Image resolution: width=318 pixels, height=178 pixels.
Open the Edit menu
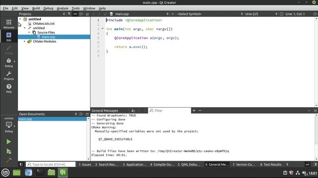[x=14, y=8]
